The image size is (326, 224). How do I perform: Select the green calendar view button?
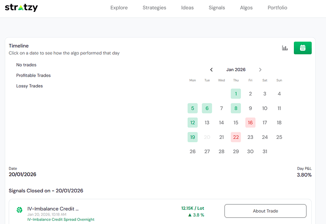coord(302,48)
